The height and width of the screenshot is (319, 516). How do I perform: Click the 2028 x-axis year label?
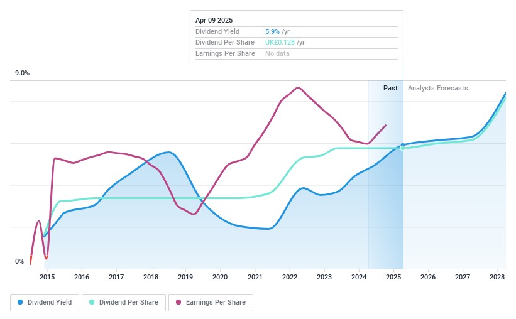497,277
